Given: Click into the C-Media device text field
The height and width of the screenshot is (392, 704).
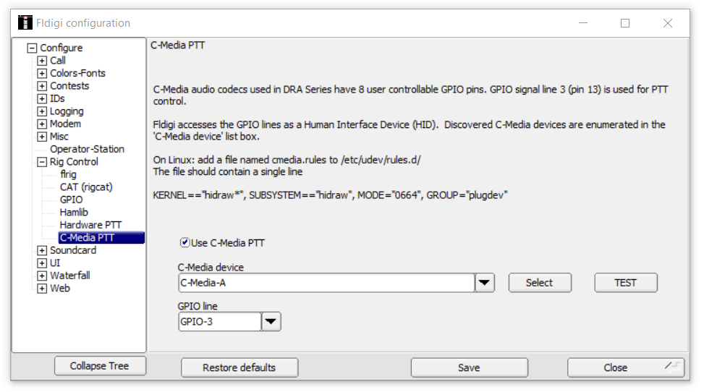Looking at the screenshot, I should coord(326,283).
